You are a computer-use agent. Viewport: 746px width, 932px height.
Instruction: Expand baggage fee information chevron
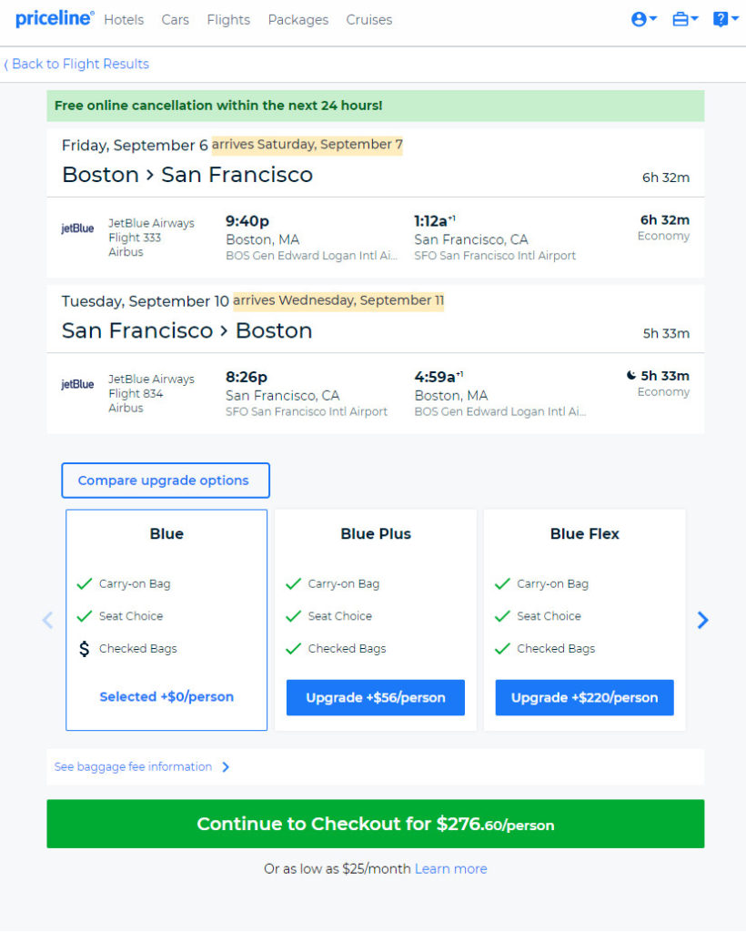(226, 766)
